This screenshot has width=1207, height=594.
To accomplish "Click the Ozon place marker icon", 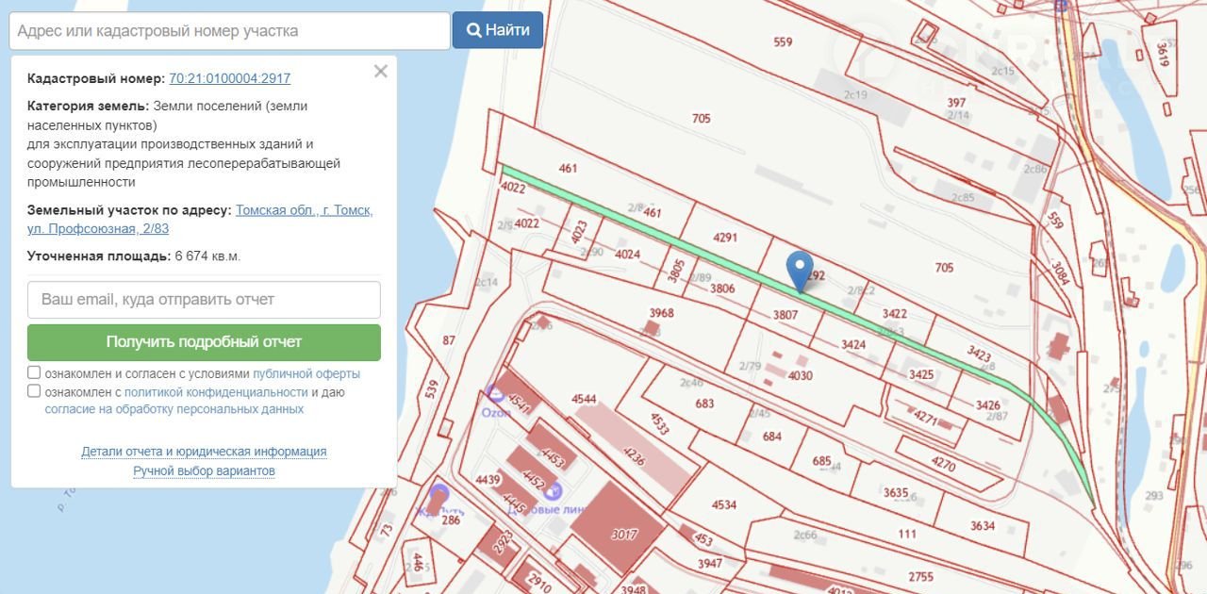I will (495, 394).
